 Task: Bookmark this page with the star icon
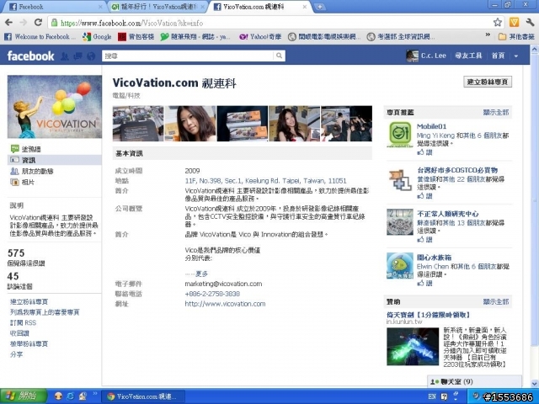(498, 23)
